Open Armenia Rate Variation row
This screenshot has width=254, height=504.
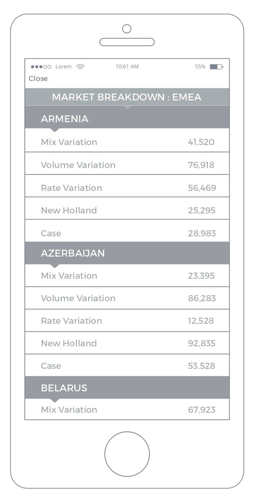coord(127,188)
